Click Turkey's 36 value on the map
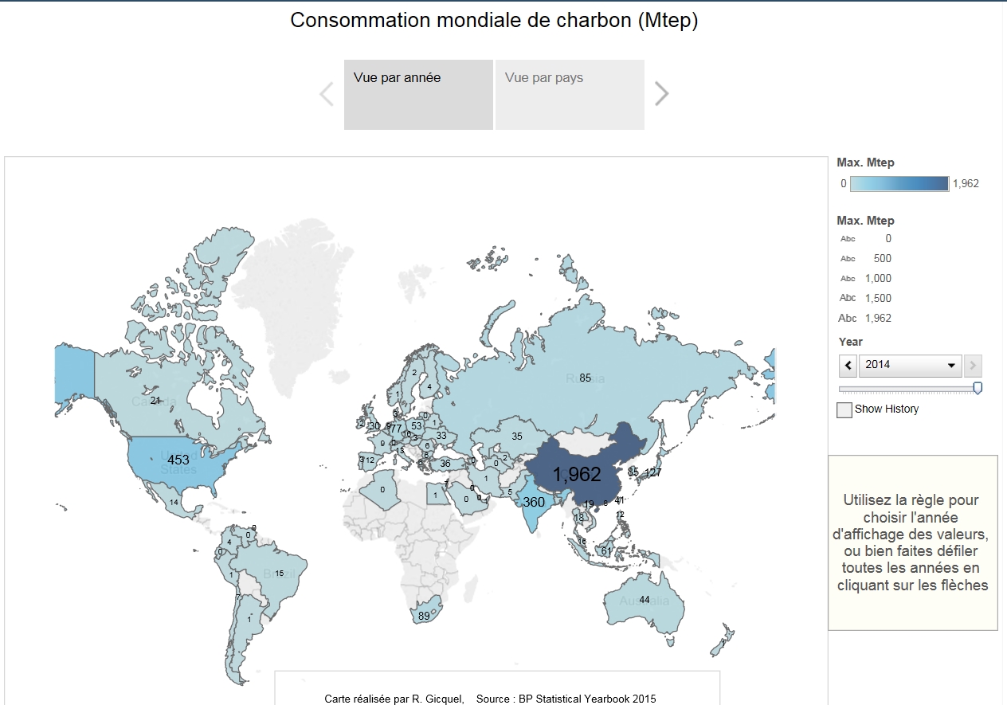 click(445, 464)
